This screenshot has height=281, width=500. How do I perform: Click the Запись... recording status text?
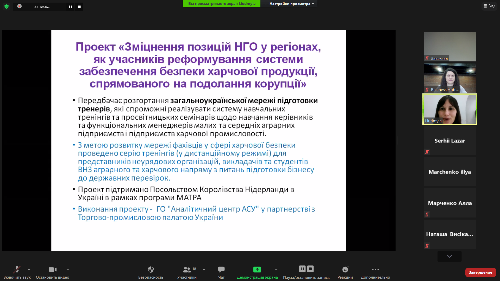coord(42,7)
